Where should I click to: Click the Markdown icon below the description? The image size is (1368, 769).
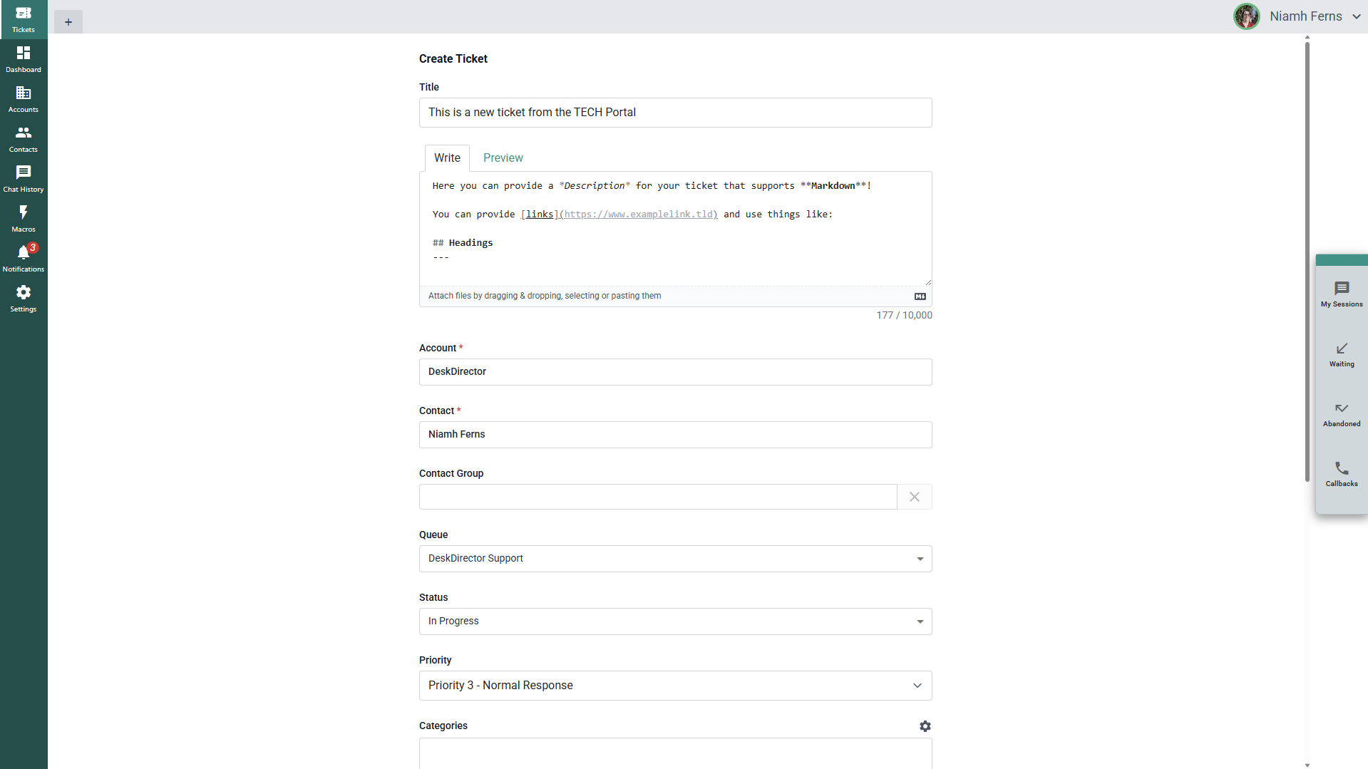[920, 296]
